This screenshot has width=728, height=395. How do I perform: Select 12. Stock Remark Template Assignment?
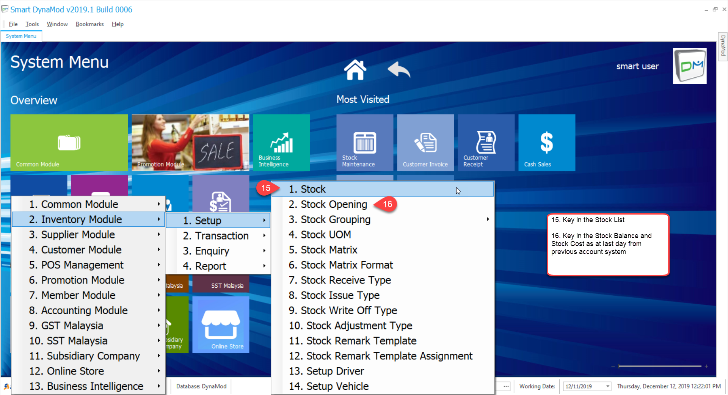tap(383, 356)
